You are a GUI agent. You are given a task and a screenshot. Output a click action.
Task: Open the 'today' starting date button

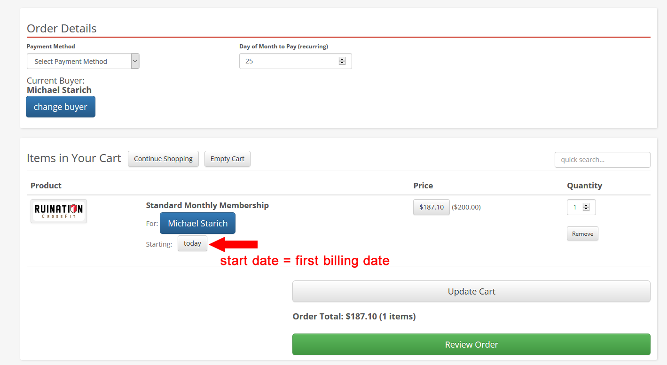coord(192,243)
